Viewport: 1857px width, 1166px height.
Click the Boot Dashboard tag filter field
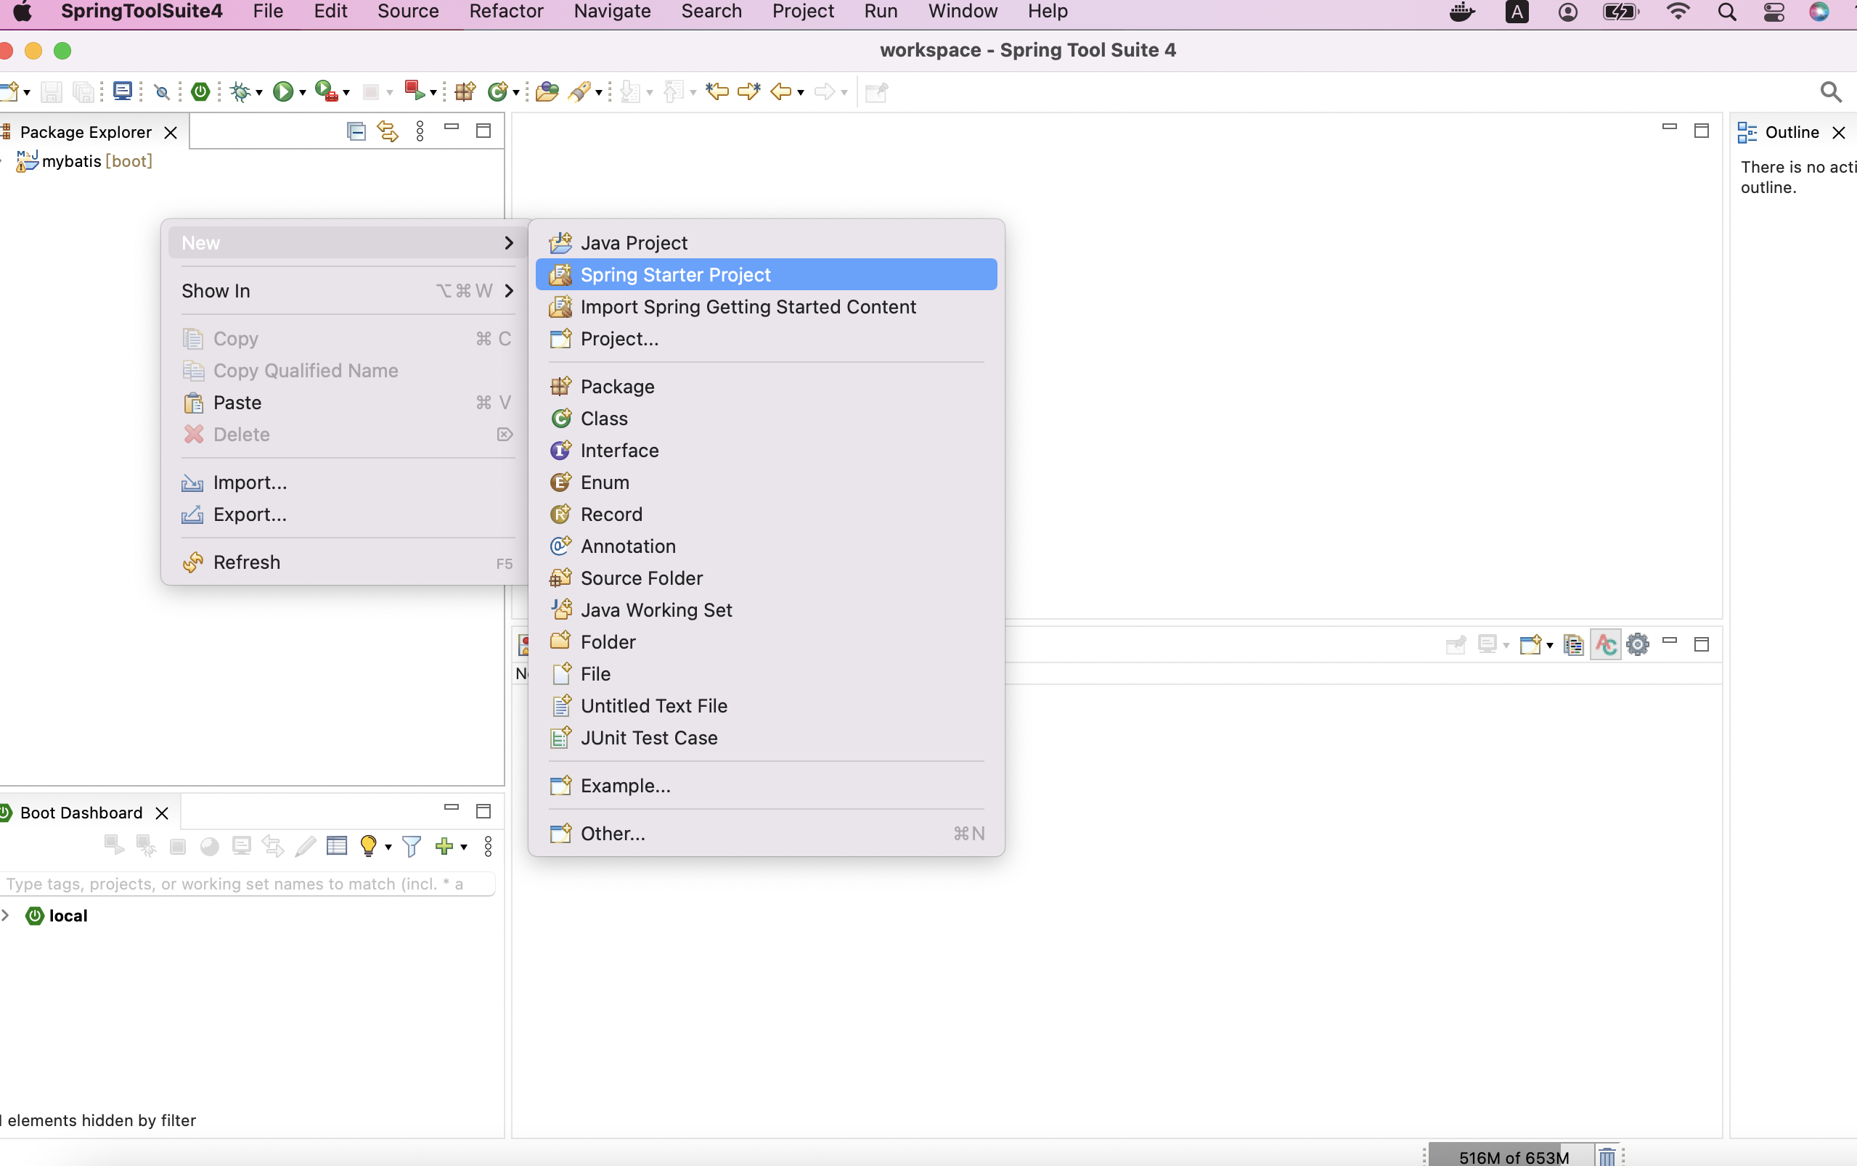coord(247,883)
